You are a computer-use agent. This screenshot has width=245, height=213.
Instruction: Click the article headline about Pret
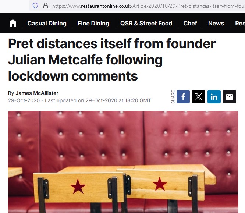click(x=112, y=60)
